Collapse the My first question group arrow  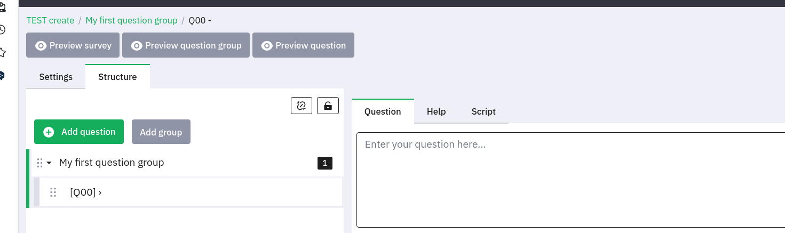49,163
